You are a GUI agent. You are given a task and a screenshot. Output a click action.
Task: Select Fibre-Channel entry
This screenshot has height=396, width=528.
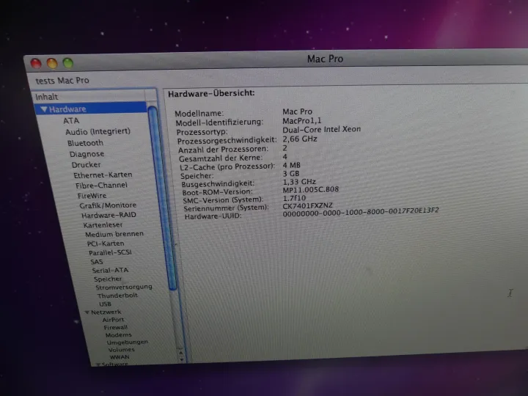coord(101,186)
